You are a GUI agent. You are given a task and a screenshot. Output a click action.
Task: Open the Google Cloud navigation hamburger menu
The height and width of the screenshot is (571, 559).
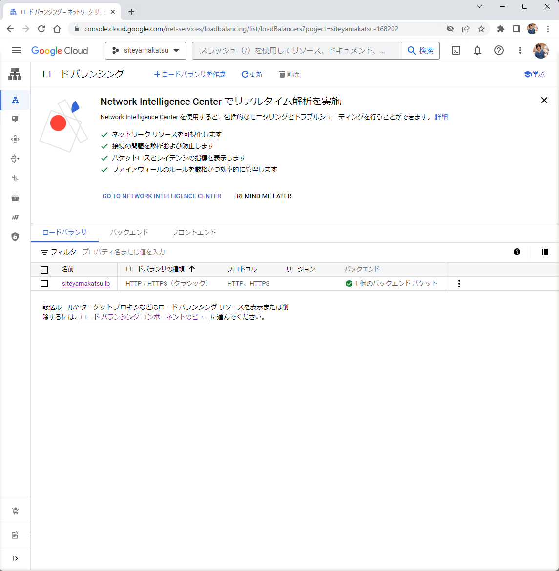(16, 50)
